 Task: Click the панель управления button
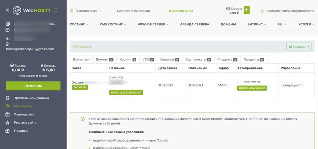tap(126, 92)
